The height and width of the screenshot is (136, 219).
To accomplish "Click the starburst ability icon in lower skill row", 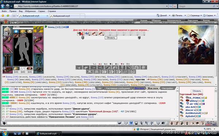I will click(x=89, y=71).
